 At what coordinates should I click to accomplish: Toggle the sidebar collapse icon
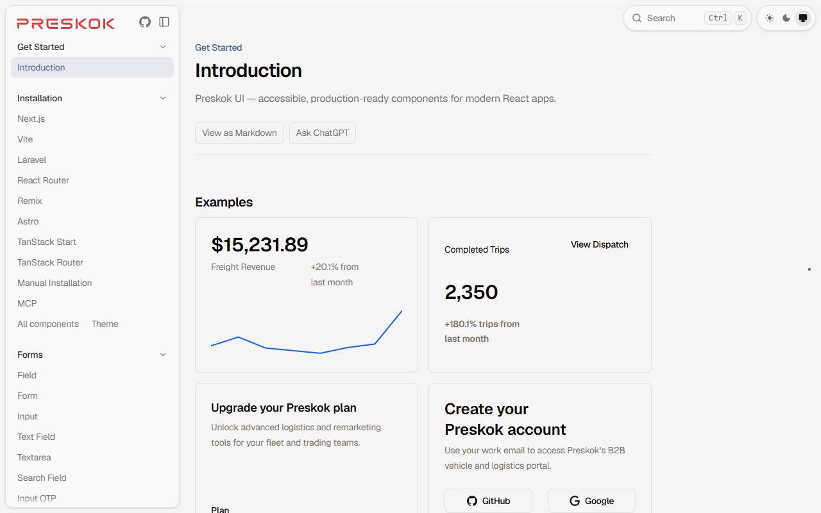click(x=164, y=22)
